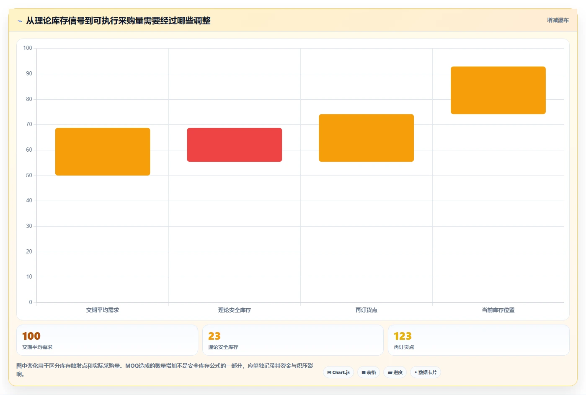Click the 增减瀑布 label in header
The image size is (586, 395).
[x=558, y=20]
